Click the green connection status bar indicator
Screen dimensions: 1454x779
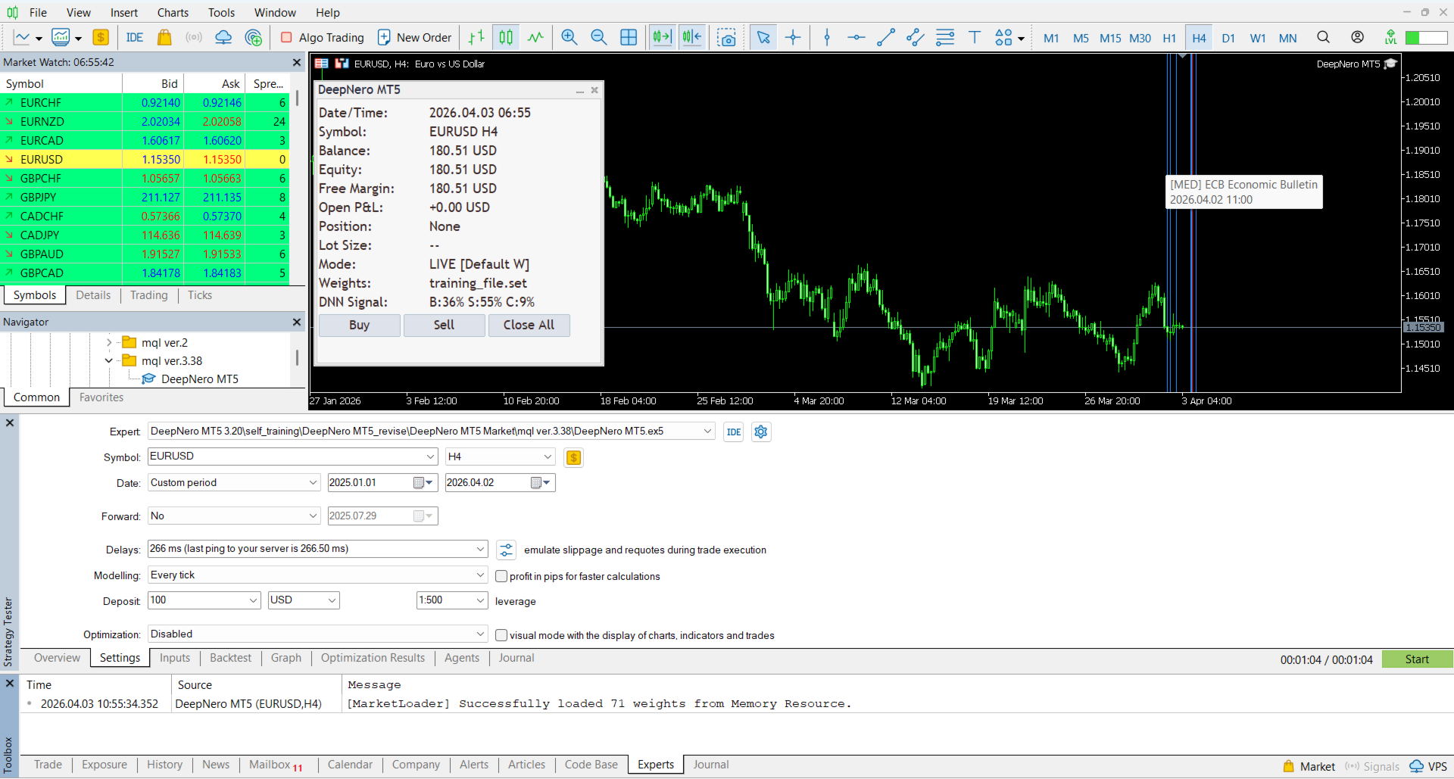point(1426,38)
